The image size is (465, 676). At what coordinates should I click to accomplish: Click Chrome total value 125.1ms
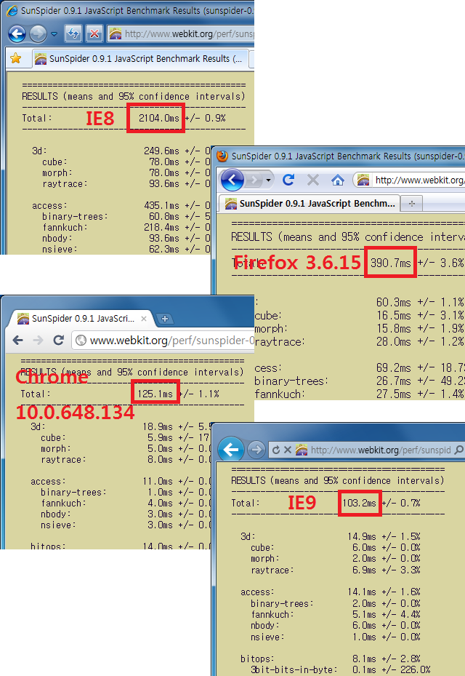tap(155, 394)
